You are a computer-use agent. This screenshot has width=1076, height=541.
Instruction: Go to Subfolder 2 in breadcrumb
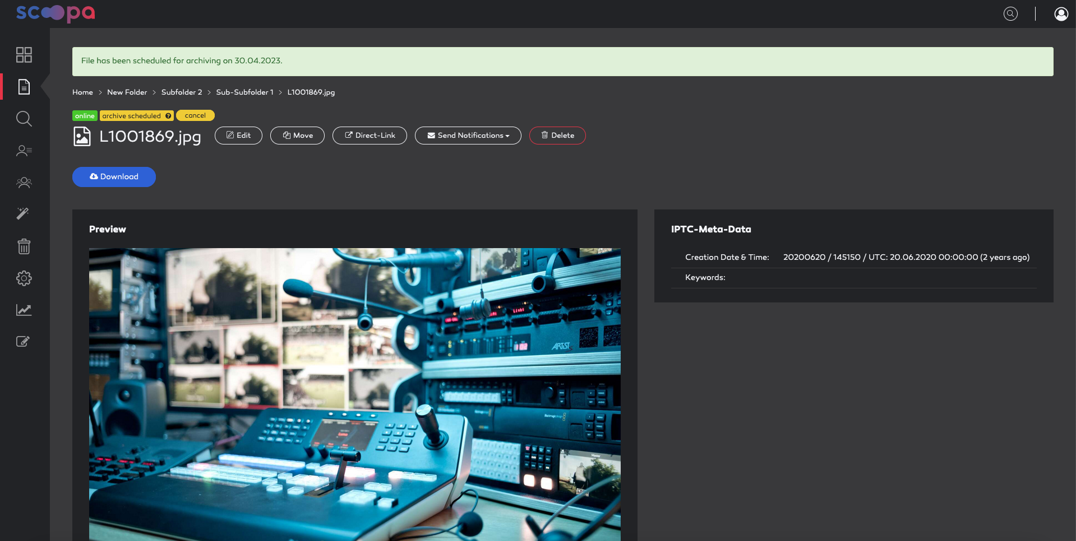182,92
